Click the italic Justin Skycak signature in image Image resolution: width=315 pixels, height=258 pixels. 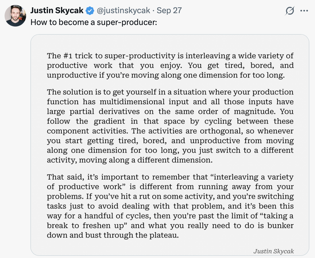[274, 251]
